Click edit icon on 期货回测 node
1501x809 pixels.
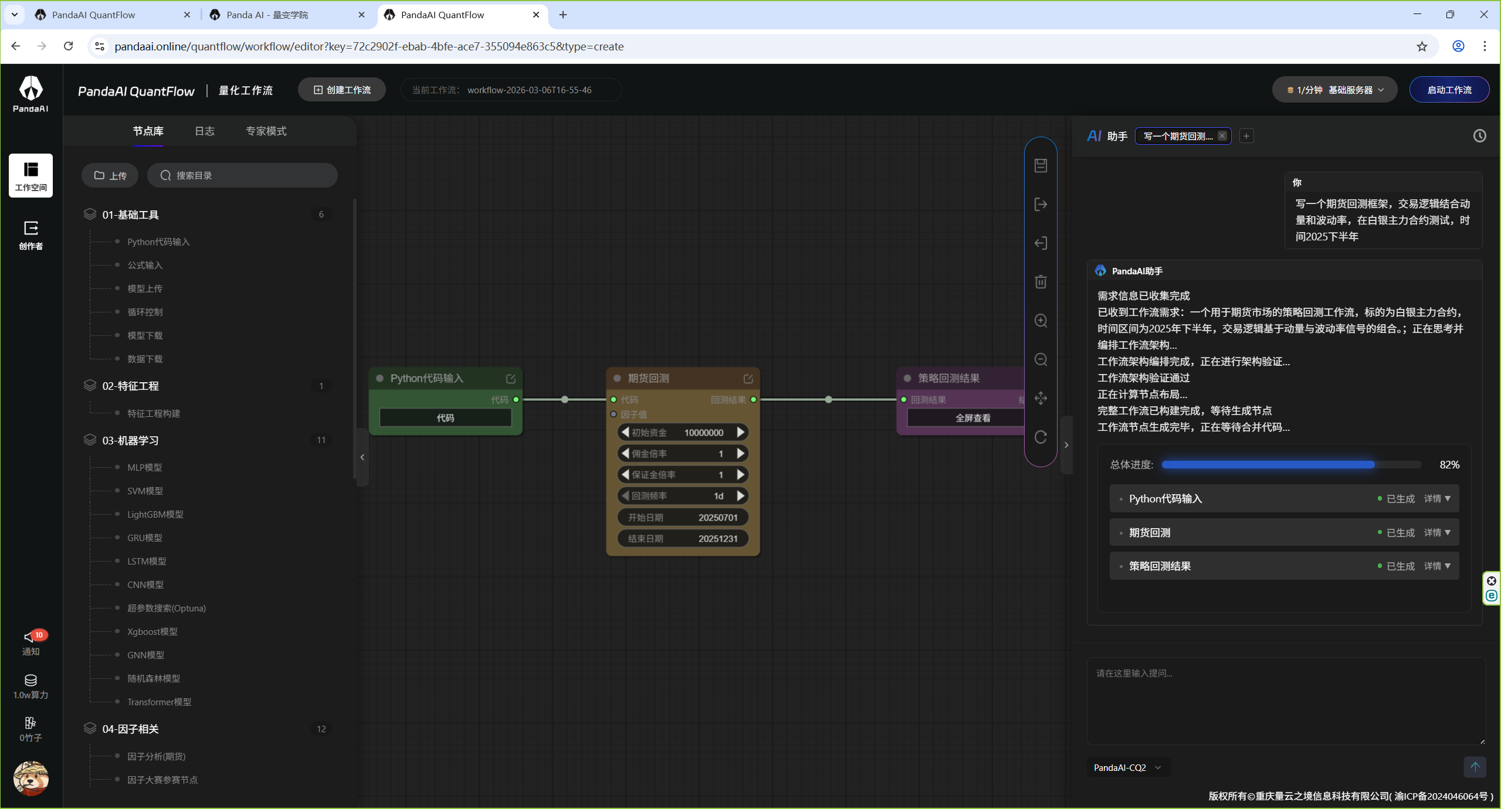pos(748,379)
